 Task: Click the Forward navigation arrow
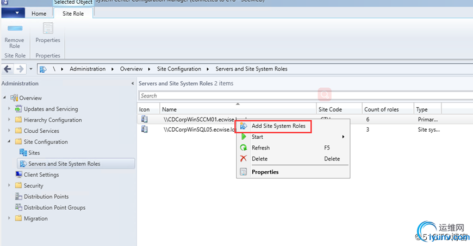click(x=20, y=69)
